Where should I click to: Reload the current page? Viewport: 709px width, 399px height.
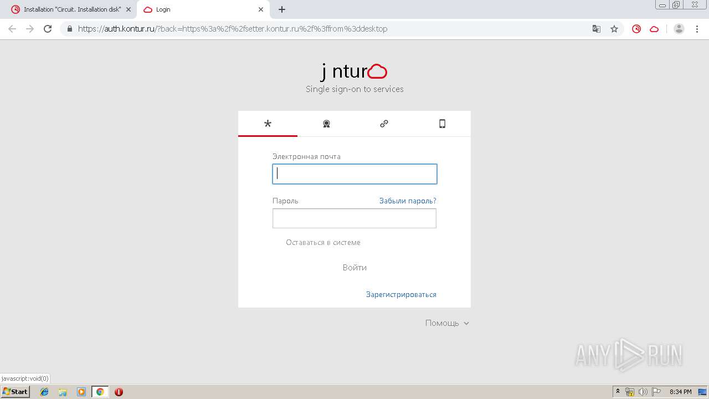click(x=48, y=29)
